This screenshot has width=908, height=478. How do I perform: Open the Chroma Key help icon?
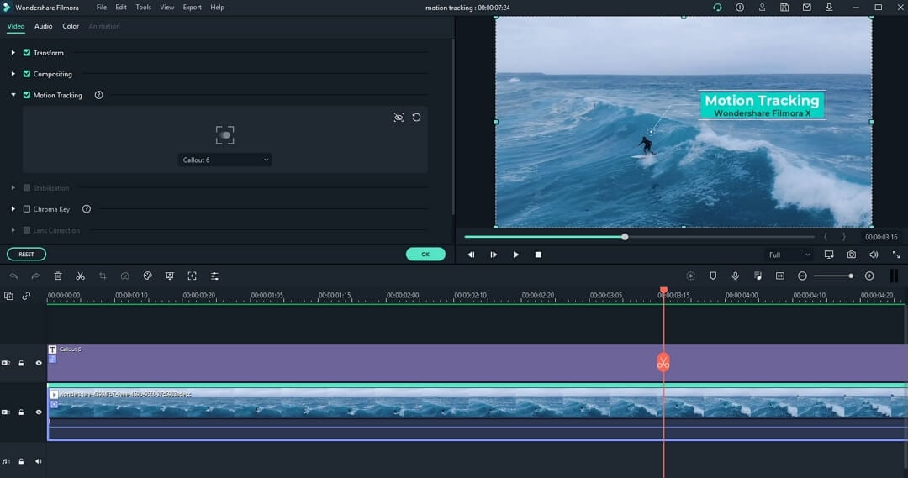[87, 209]
